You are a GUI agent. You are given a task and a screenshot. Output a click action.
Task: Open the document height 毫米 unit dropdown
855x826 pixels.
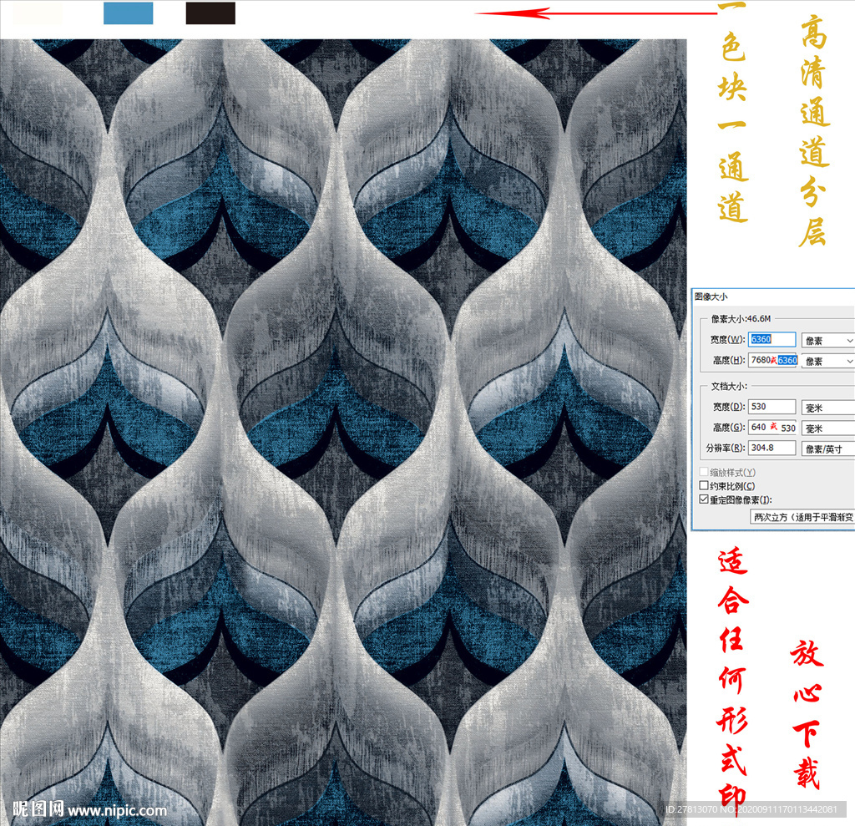(827, 428)
